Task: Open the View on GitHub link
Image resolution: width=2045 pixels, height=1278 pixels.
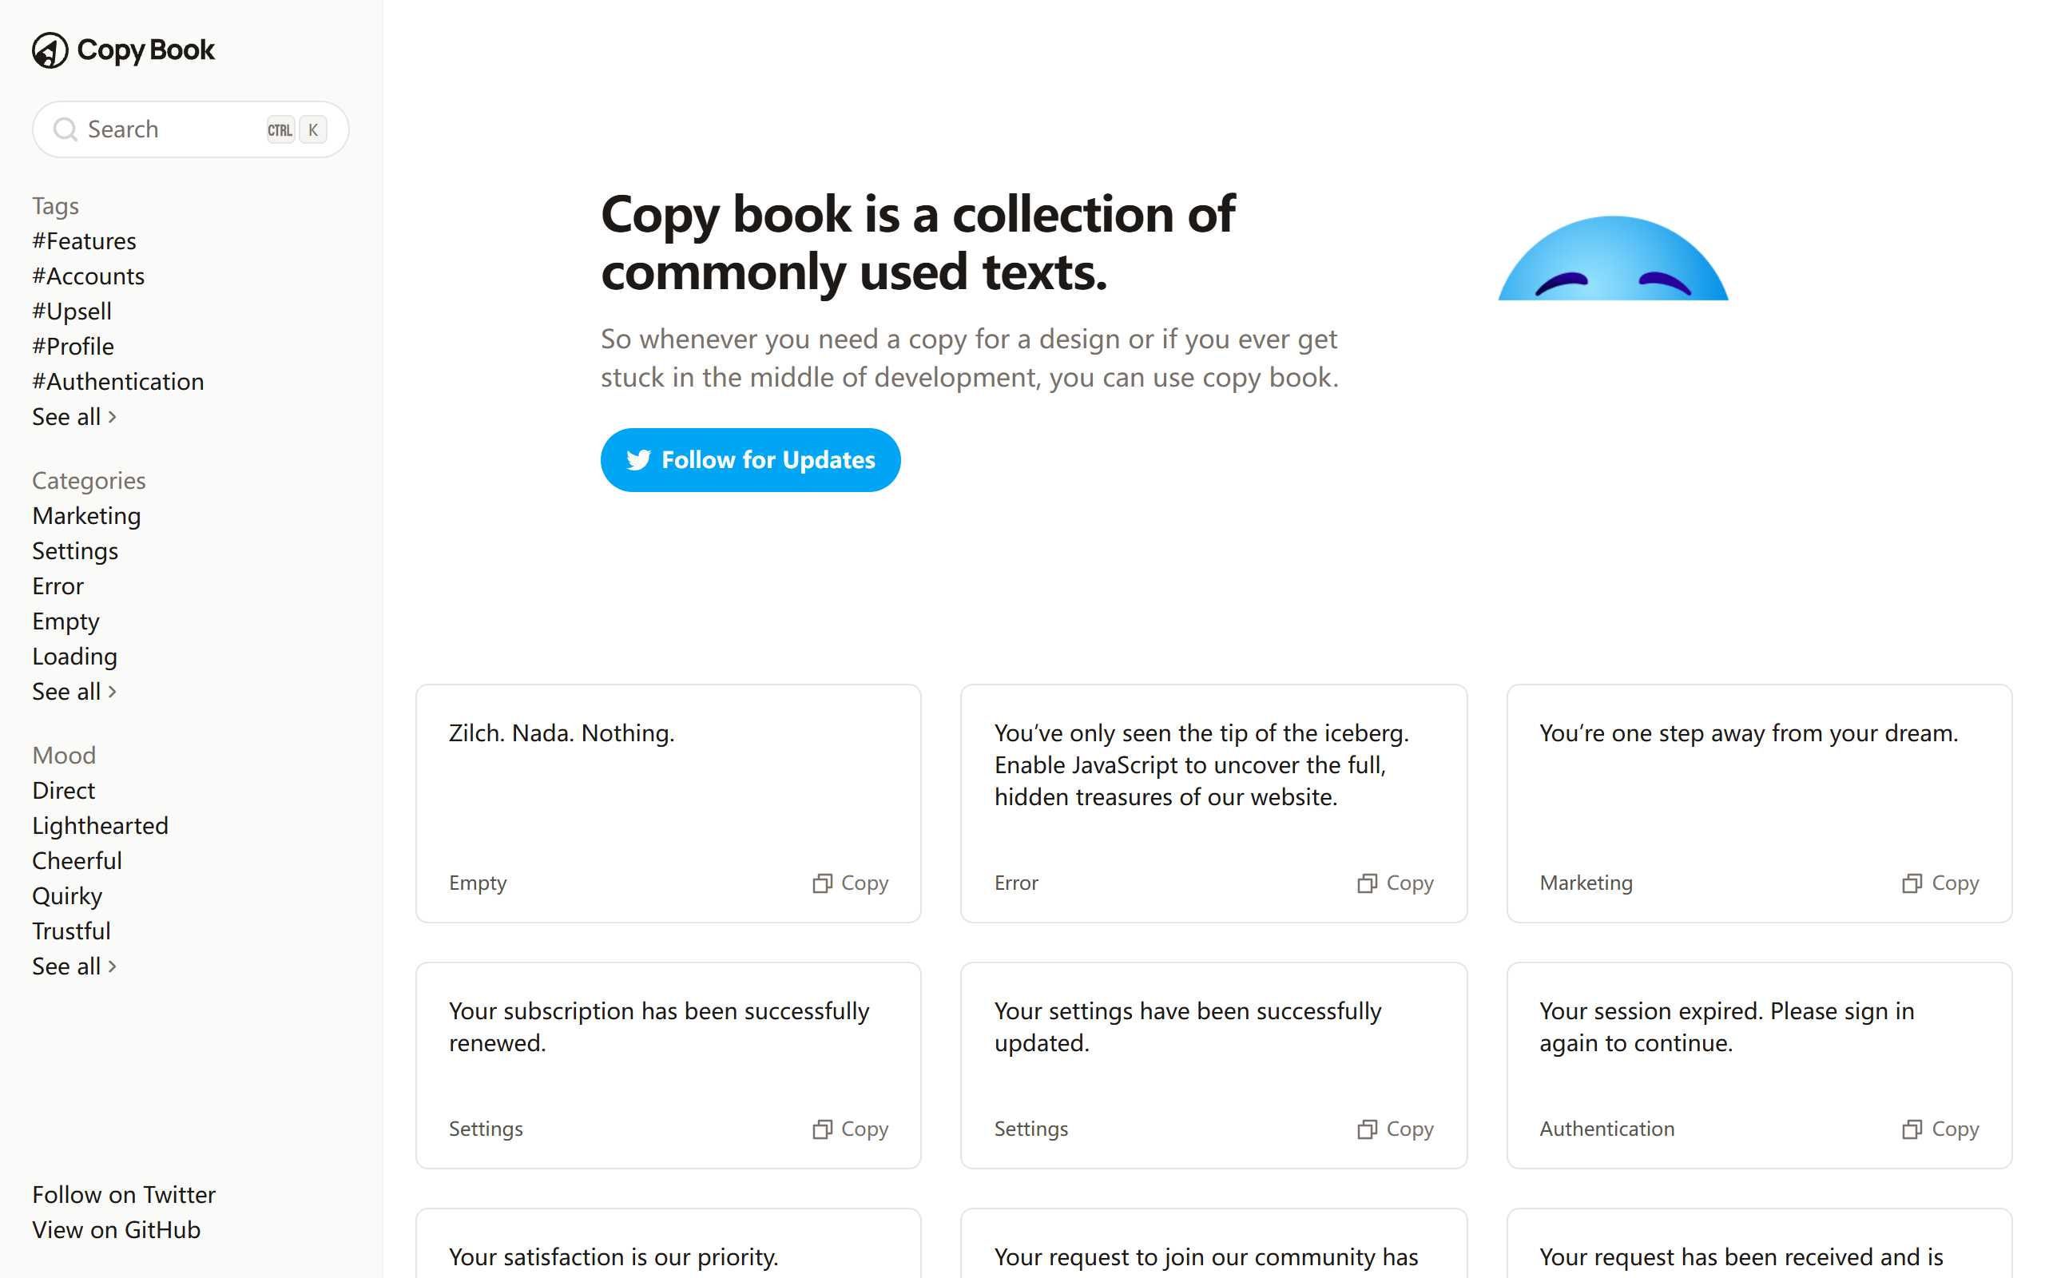Action: tap(117, 1230)
